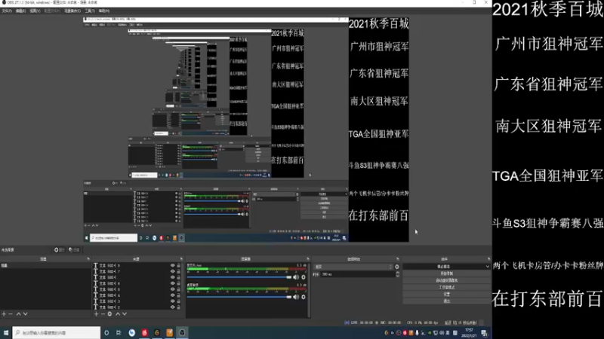The width and height of the screenshot is (604, 339).
Task: Lock source 文本 (GDI+) 2 with lock icon
Action: coord(178,307)
